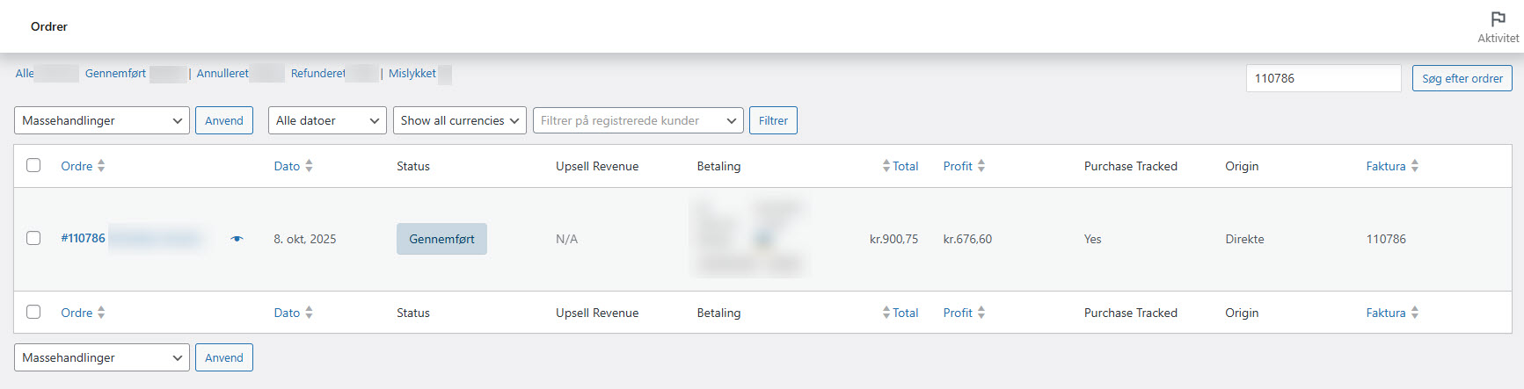
Task: Switch to the Gennemført status filter
Action: (115, 74)
